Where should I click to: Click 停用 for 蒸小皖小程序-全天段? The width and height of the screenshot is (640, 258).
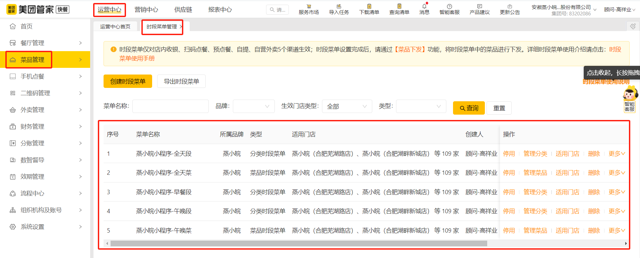[x=509, y=154]
